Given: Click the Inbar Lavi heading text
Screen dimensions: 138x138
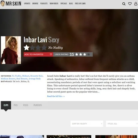Looking at the screenshot, I should (x=35, y=40).
